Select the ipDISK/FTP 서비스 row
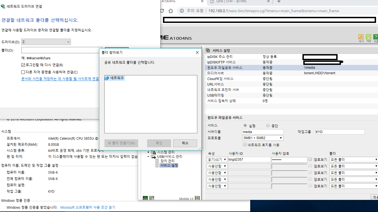The width and height of the screenshot is (378, 212). click(x=291, y=62)
